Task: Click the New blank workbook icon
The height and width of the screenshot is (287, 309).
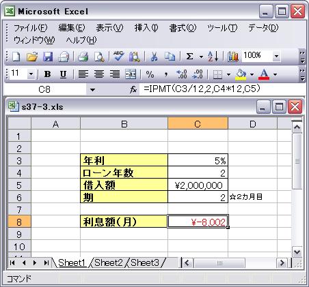Action: pos(16,57)
